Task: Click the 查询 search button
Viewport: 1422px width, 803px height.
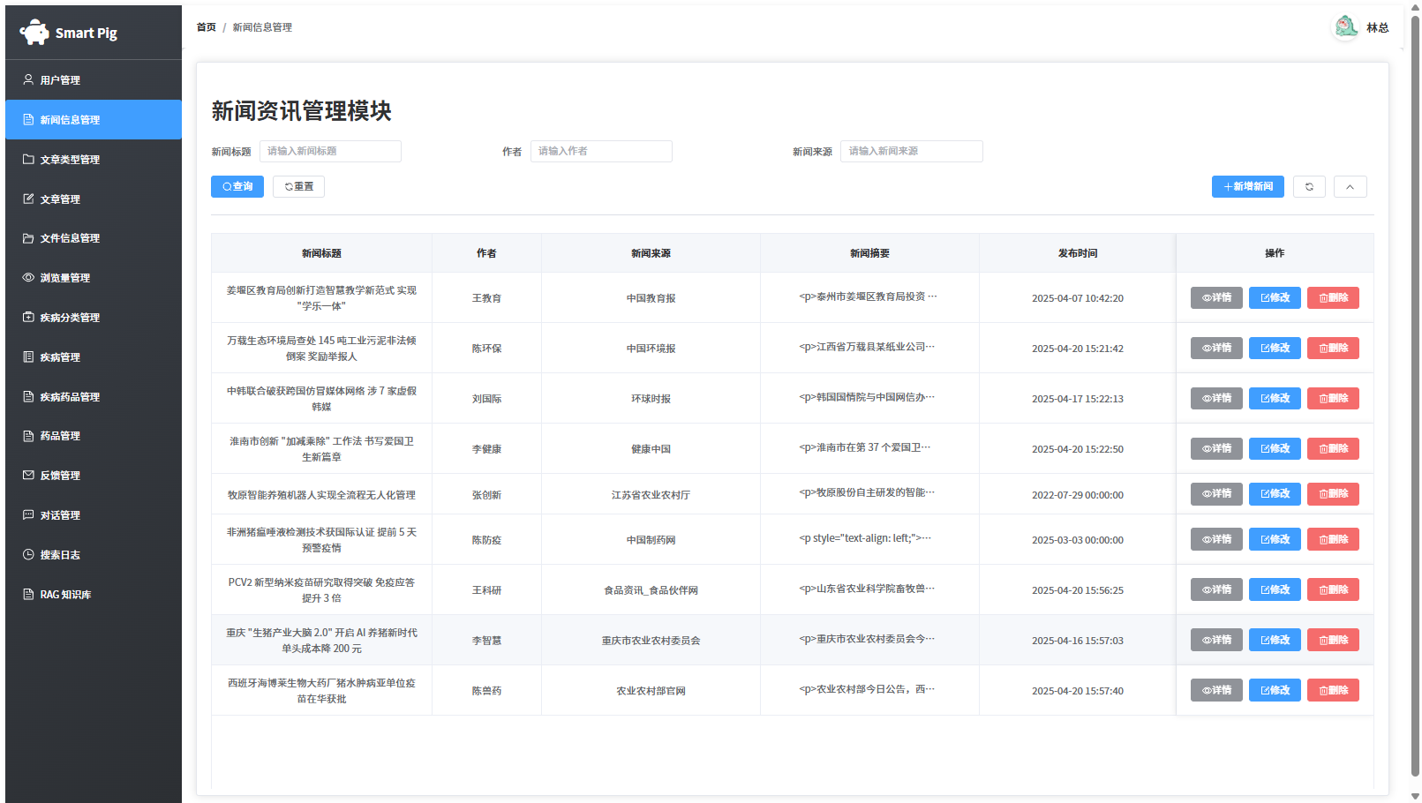Action: [x=237, y=187]
